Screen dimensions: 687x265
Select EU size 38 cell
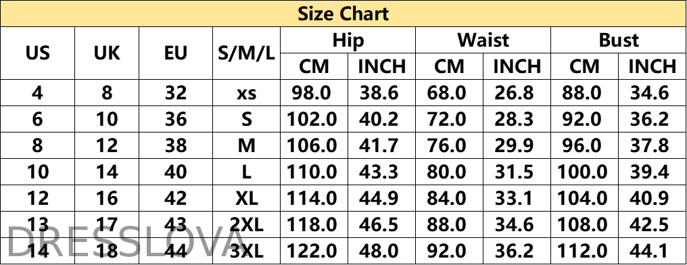click(x=176, y=145)
